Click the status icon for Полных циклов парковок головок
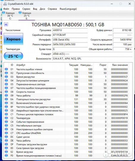 pos(6,114)
